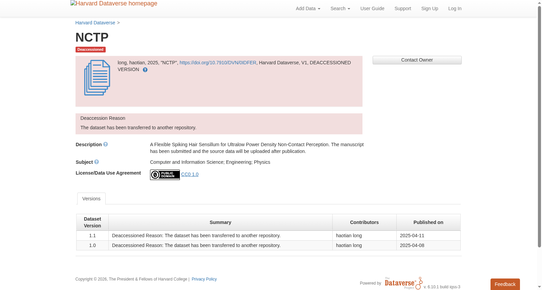Click the dataset documents icon

click(x=97, y=78)
